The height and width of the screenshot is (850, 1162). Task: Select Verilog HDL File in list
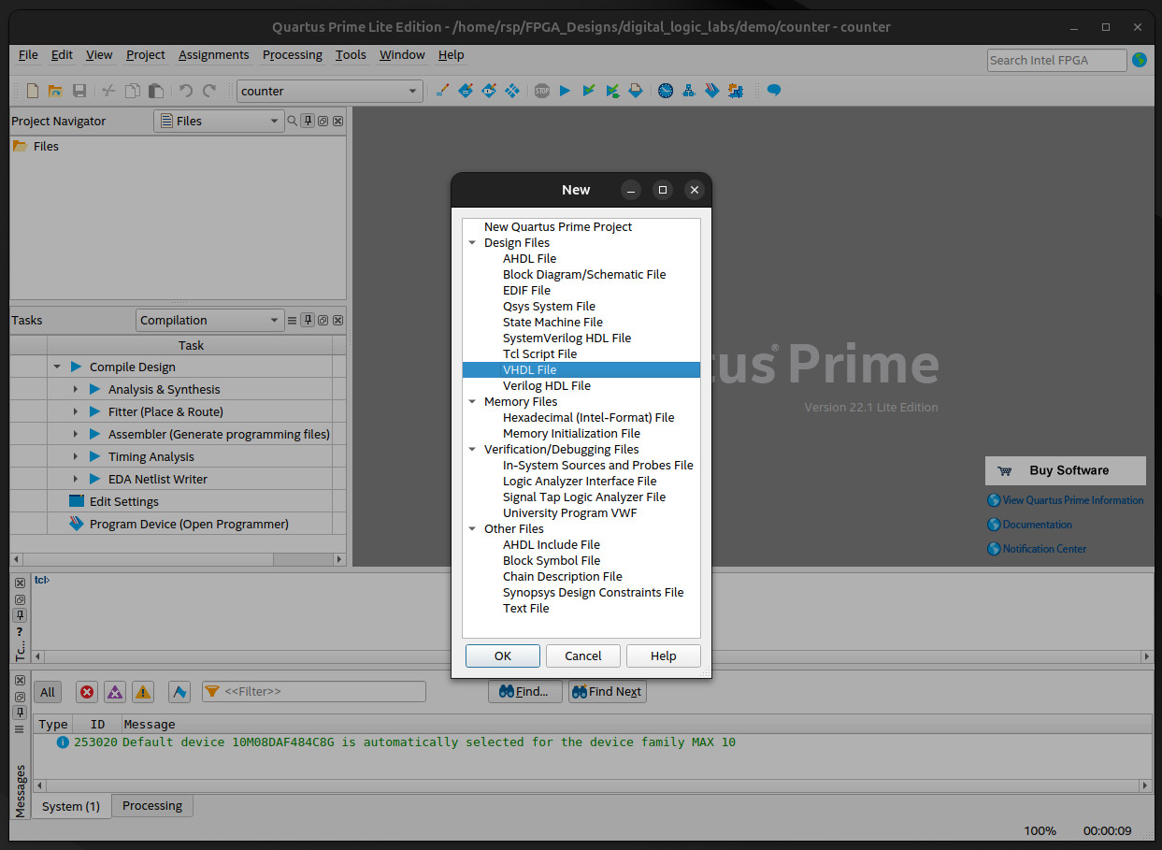tap(546, 385)
